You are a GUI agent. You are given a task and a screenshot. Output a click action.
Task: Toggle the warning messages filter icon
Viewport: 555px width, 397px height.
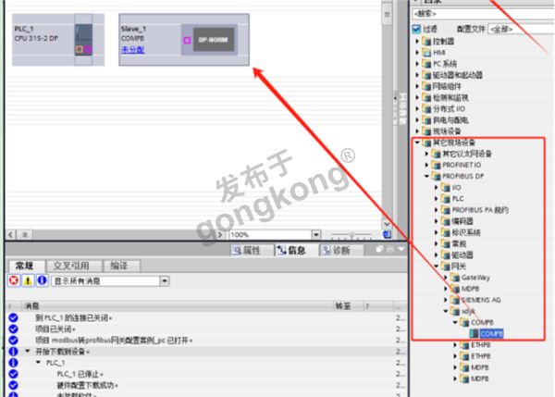28,280
